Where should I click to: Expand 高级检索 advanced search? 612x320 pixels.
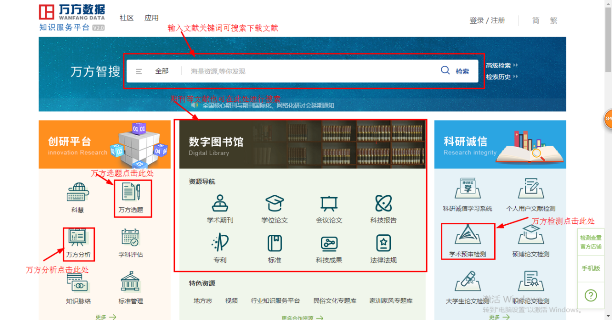502,66
